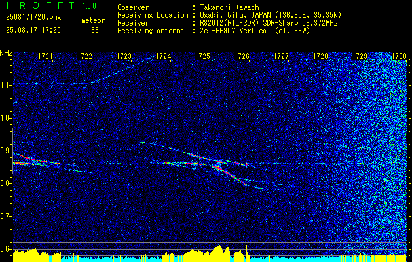Click the 1.0 kHz frequency label

(5, 119)
